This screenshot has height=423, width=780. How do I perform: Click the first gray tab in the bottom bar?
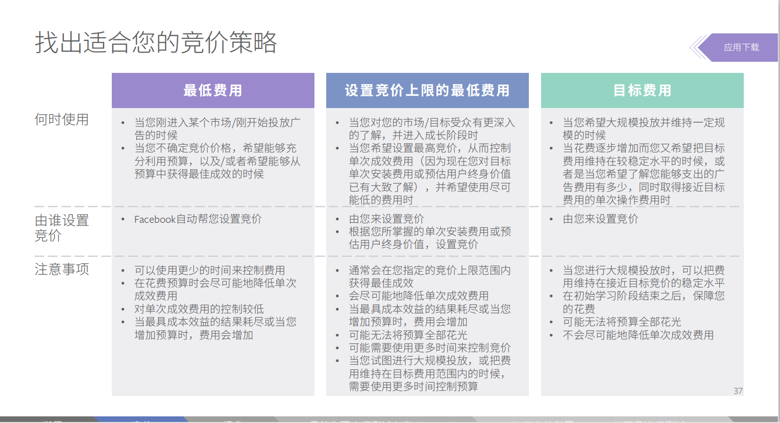coord(48,419)
